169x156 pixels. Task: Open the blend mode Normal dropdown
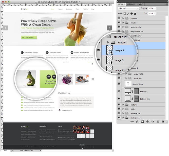coord(128,8)
